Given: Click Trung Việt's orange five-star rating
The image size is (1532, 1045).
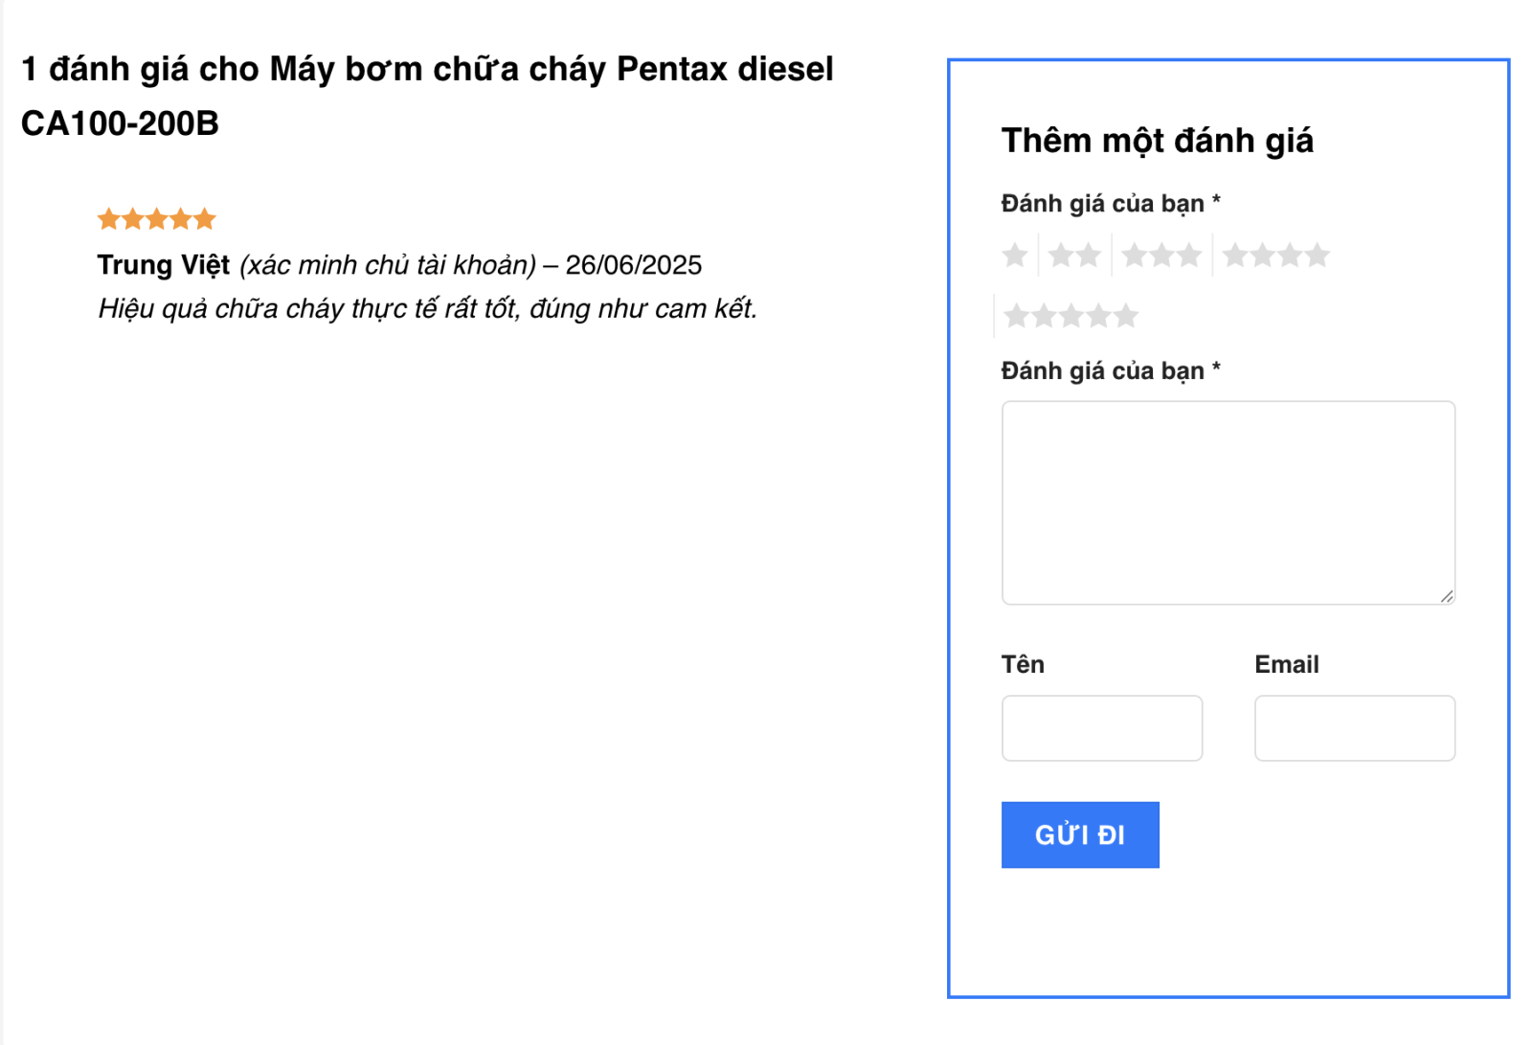Looking at the screenshot, I should click(157, 219).
